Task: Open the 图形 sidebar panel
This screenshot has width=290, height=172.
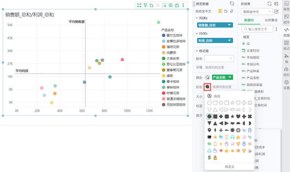Action: click(286, 72)
